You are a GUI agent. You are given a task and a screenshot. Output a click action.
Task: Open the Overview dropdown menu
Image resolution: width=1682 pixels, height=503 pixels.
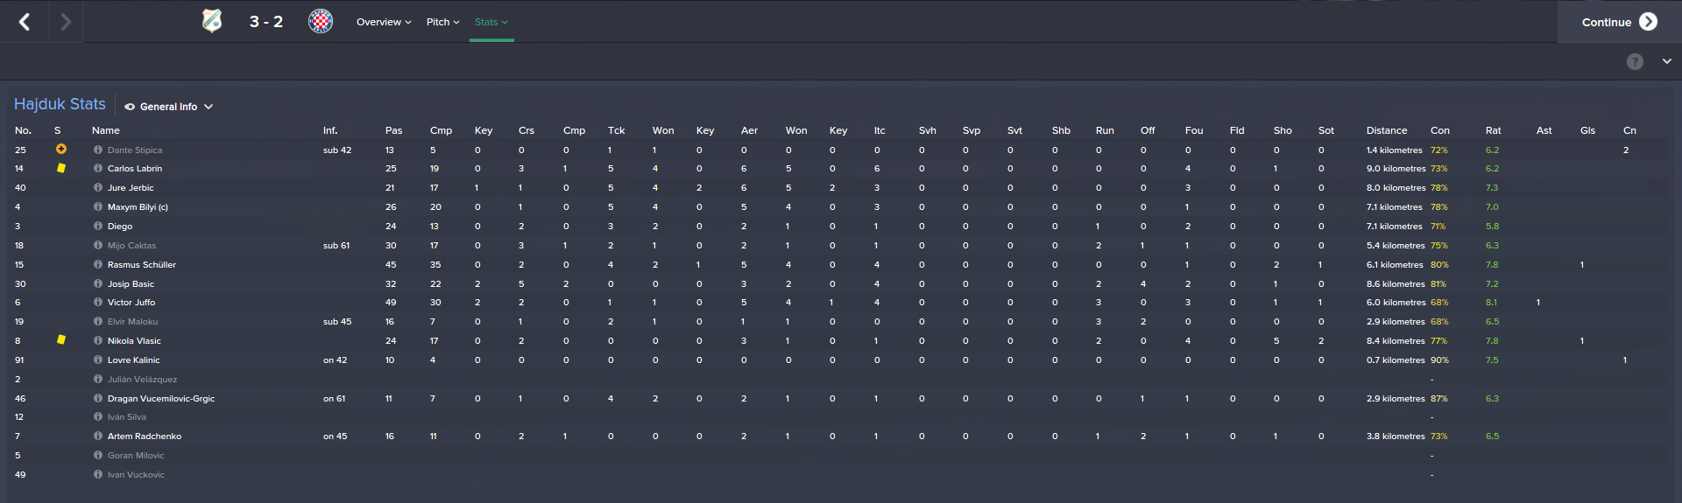click(384, 22)
